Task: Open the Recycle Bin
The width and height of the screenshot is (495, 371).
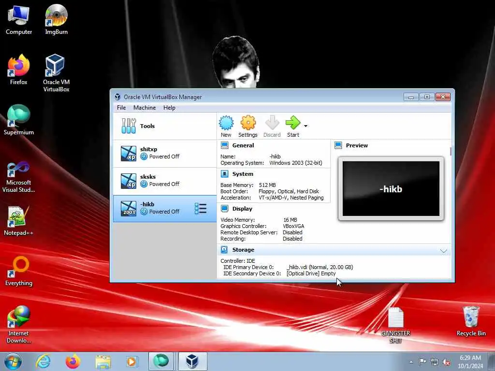Action: coord(471,321)
